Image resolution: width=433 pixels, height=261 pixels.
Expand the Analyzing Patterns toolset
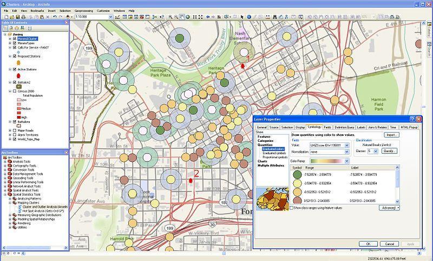(10, 198)
